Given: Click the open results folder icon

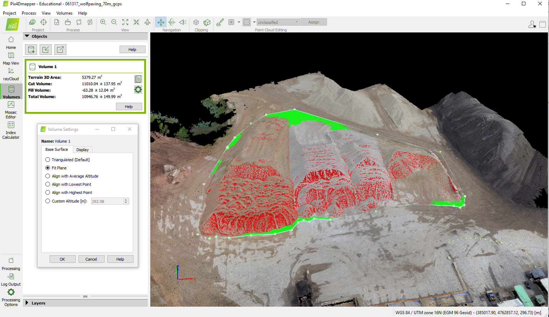Looking at the screenshot, I should coord(68,22).
